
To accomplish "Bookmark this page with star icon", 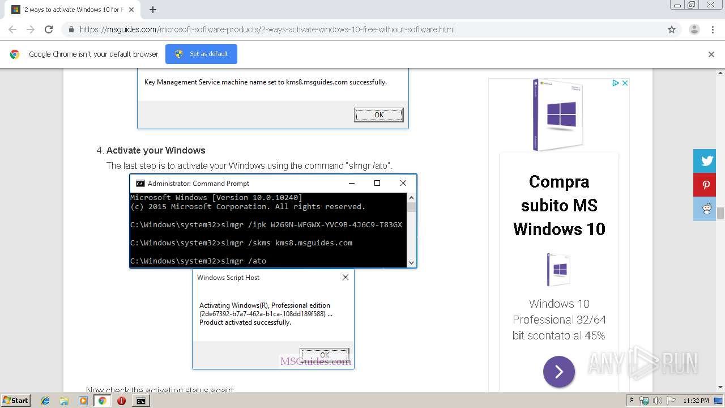I will (x=672, y=29).
